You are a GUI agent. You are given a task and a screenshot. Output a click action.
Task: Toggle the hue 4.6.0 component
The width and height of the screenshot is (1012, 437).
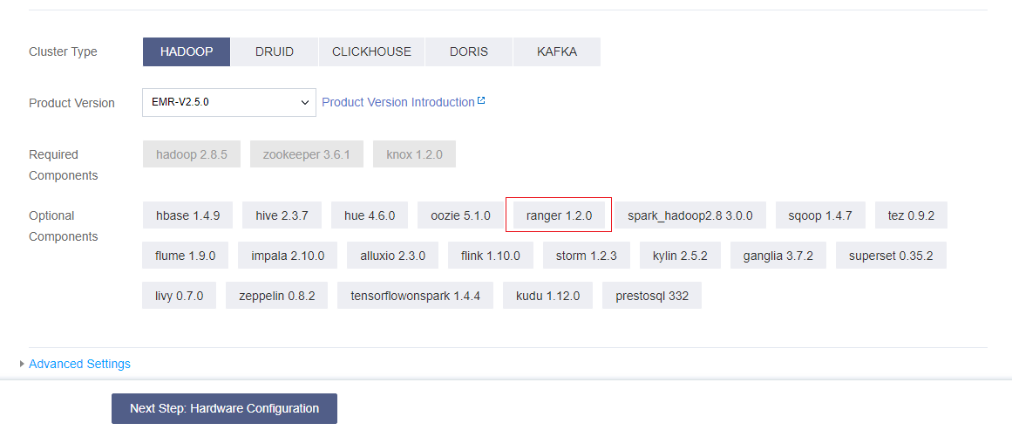370,215
